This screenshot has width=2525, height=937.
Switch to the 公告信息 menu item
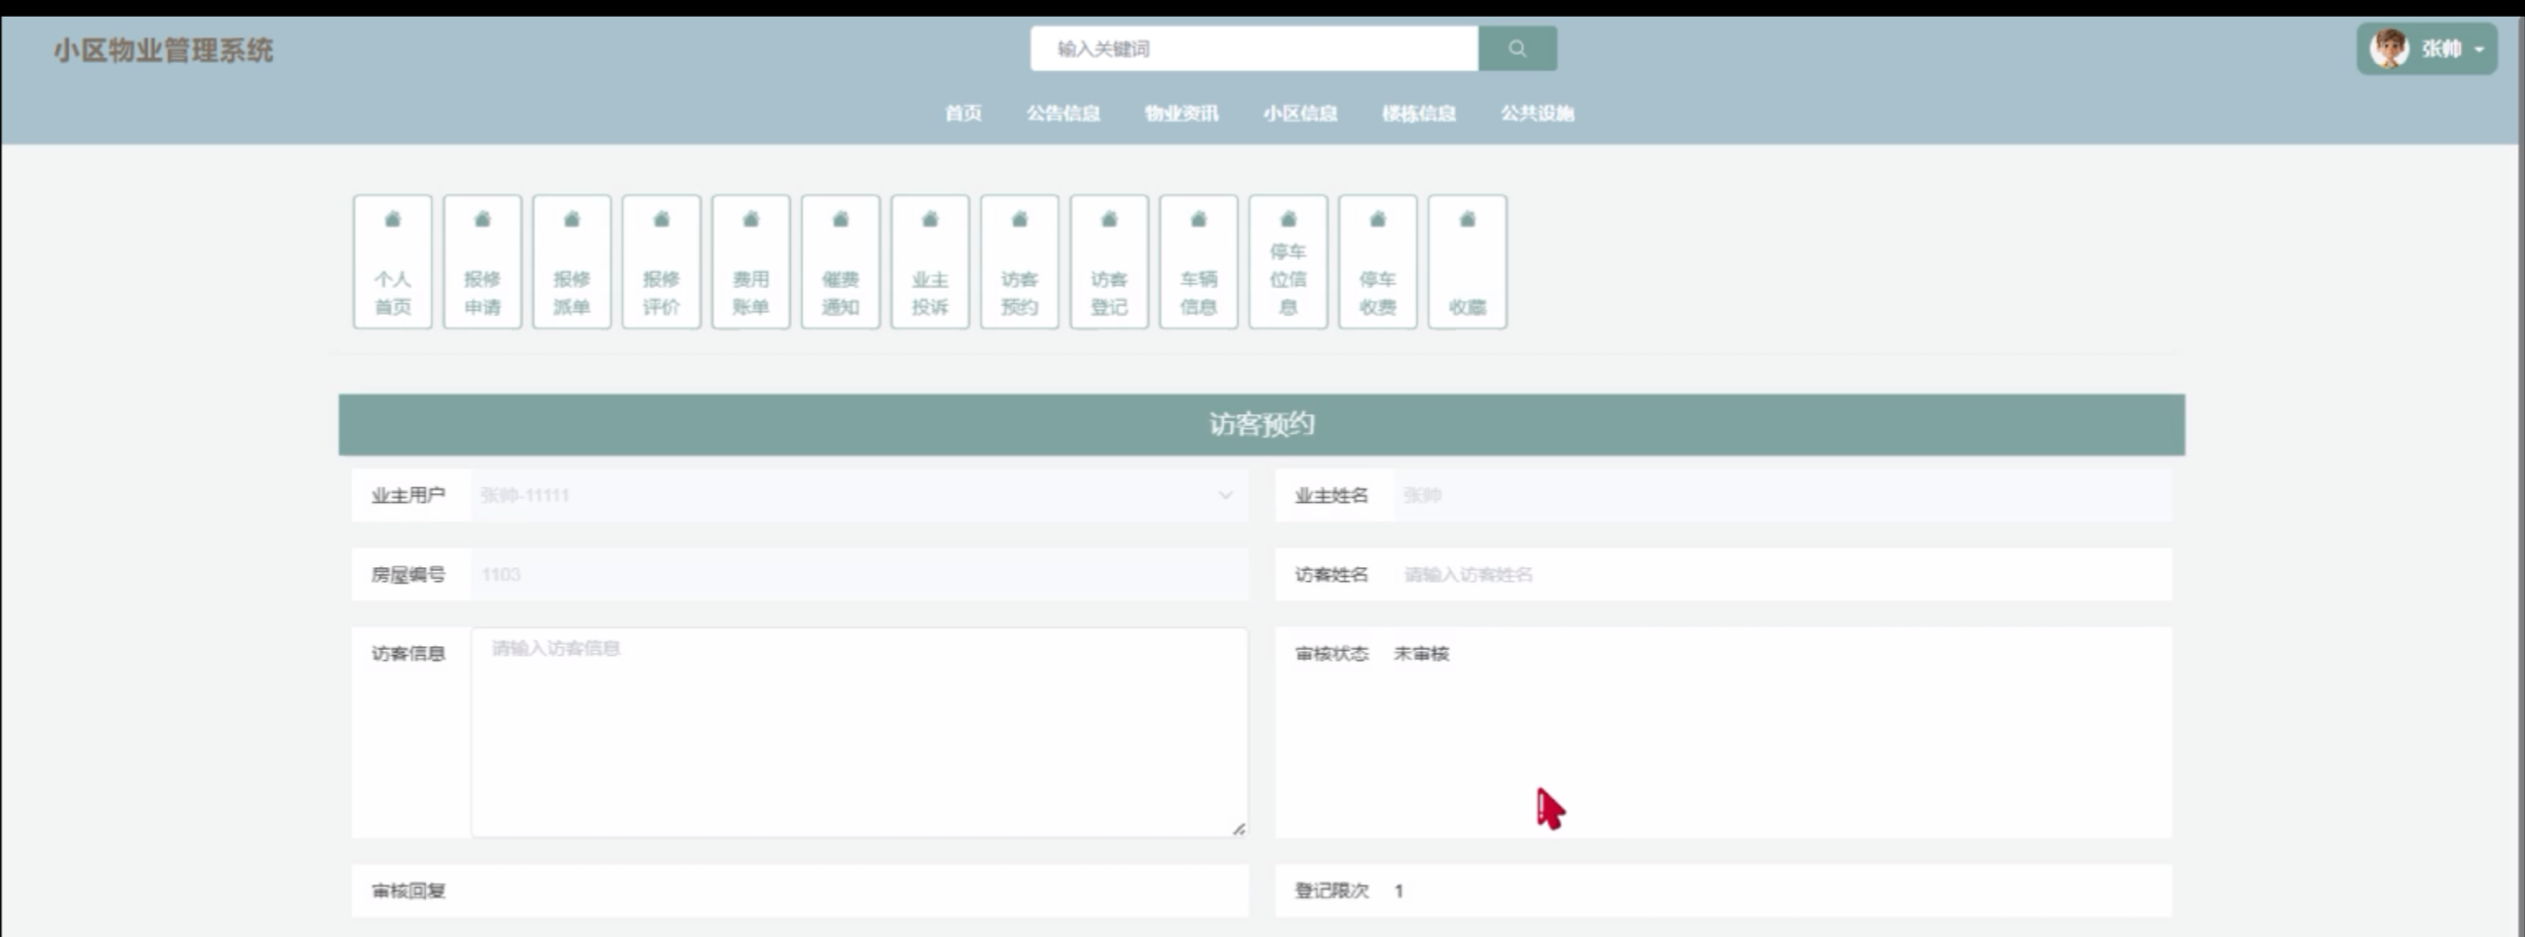pyautogui.click(x=1065, y=113)
